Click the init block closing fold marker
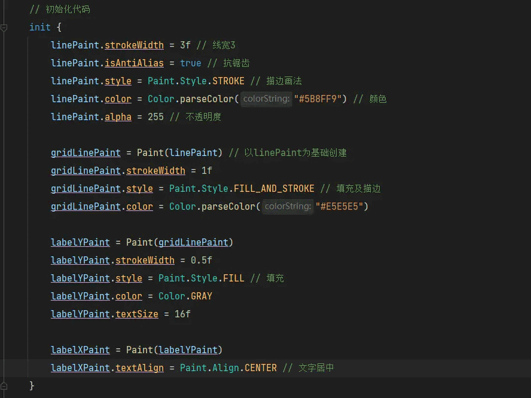 4,386
